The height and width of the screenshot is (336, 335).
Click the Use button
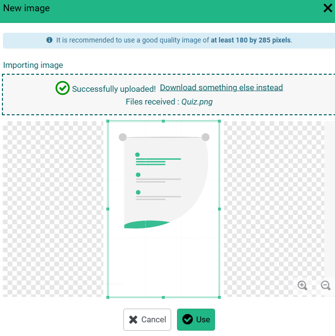point(196,319)
